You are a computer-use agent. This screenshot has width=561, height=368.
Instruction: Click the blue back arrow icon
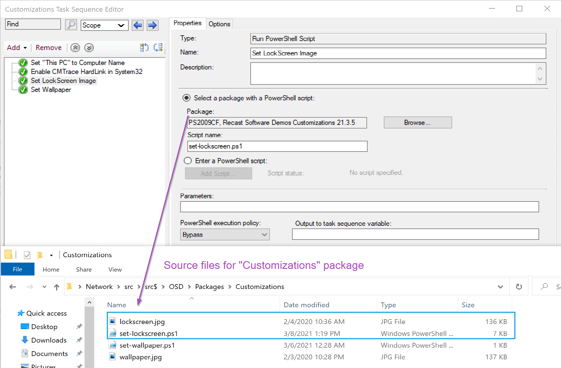tap(138, 25)
